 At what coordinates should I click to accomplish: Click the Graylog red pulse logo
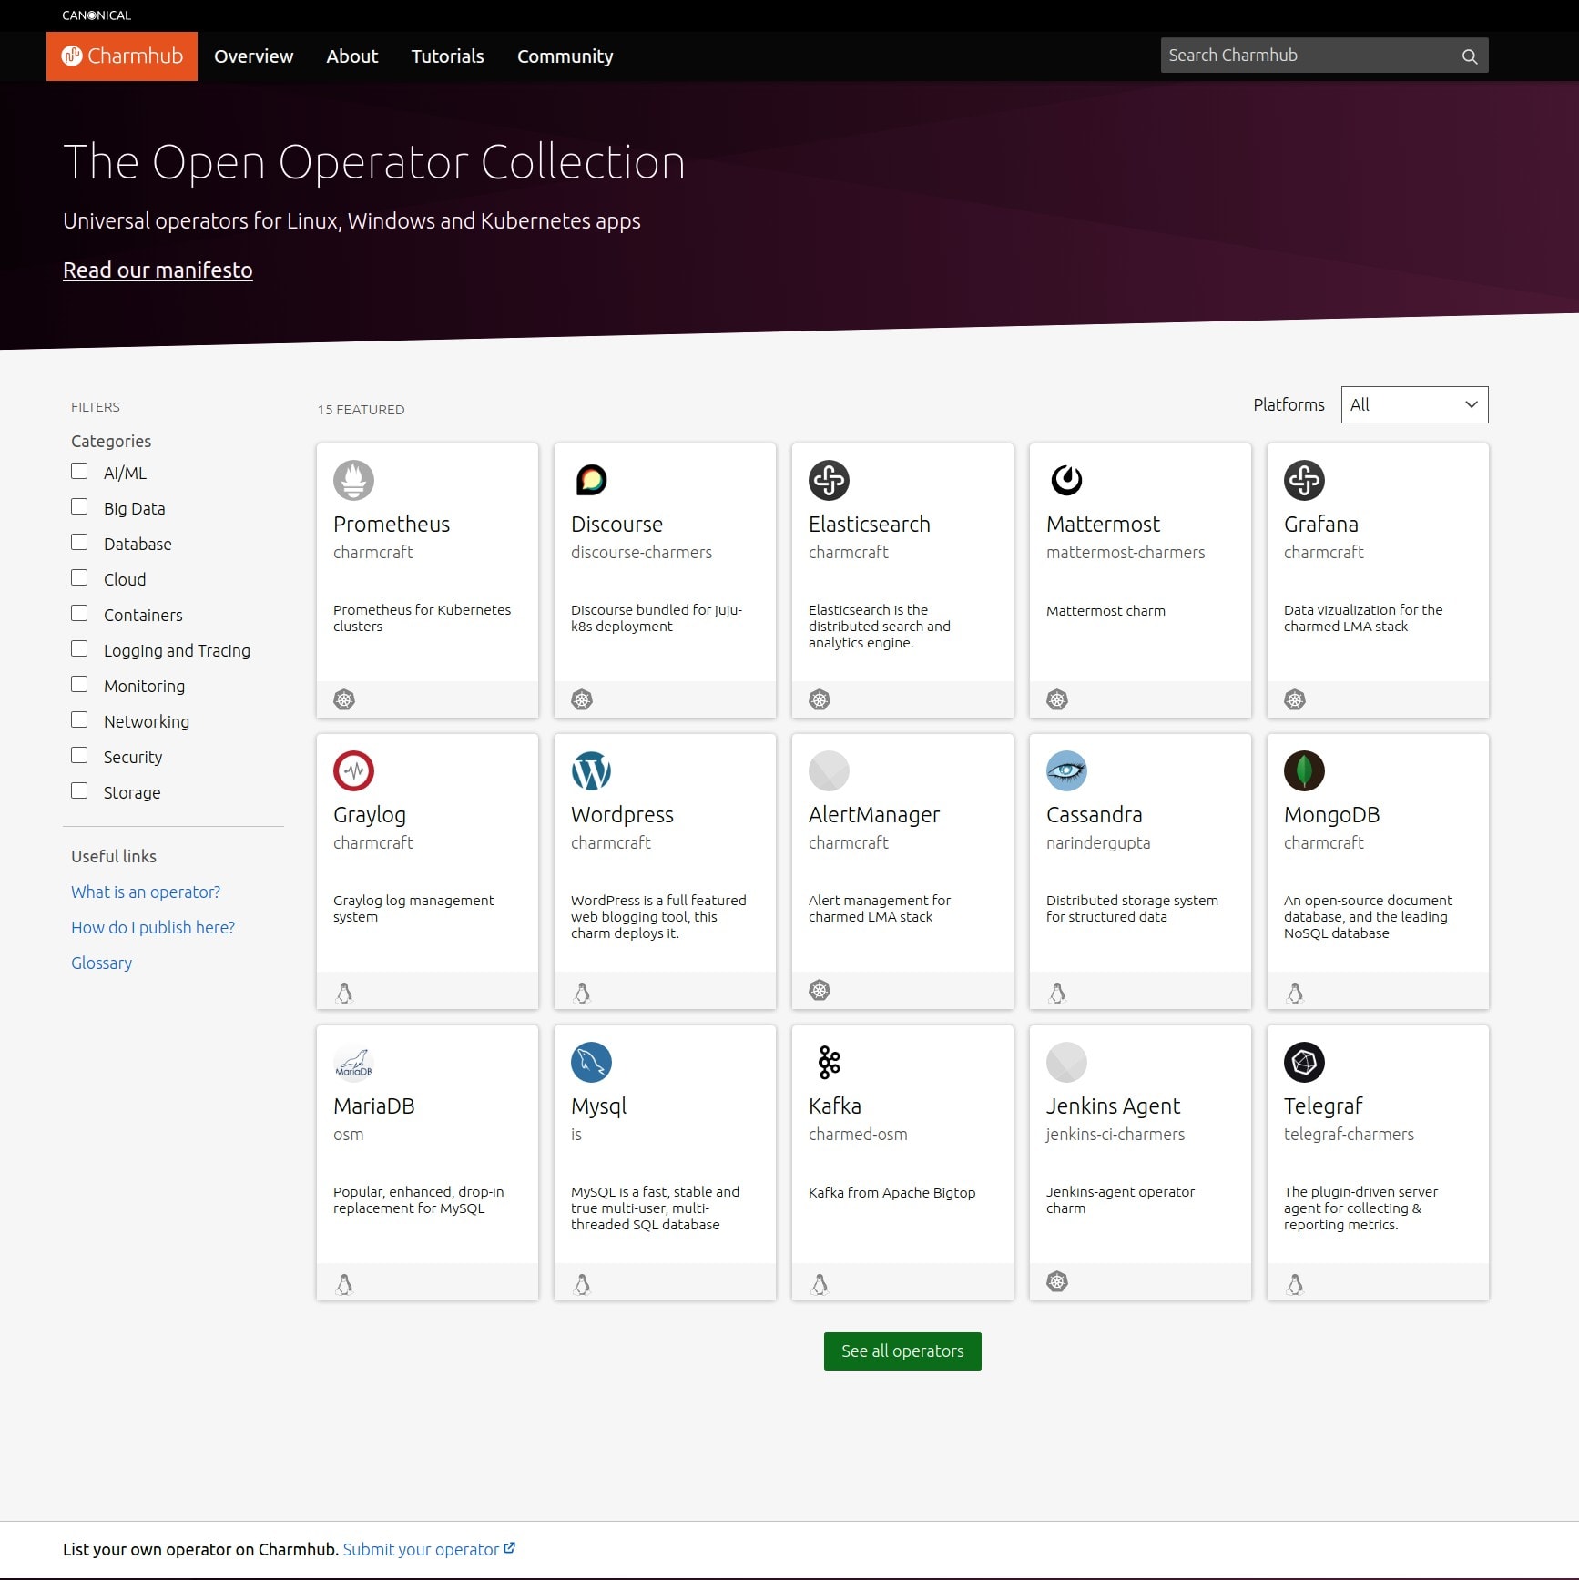click(x=353, y=770)
